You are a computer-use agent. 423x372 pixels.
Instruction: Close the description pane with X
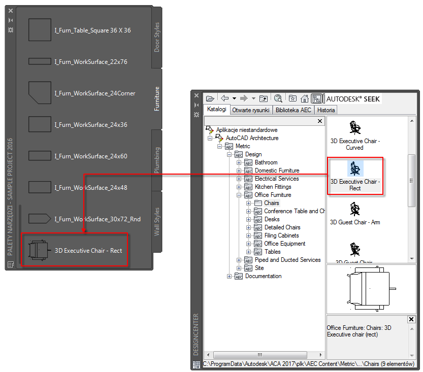(x=411, y=319)
